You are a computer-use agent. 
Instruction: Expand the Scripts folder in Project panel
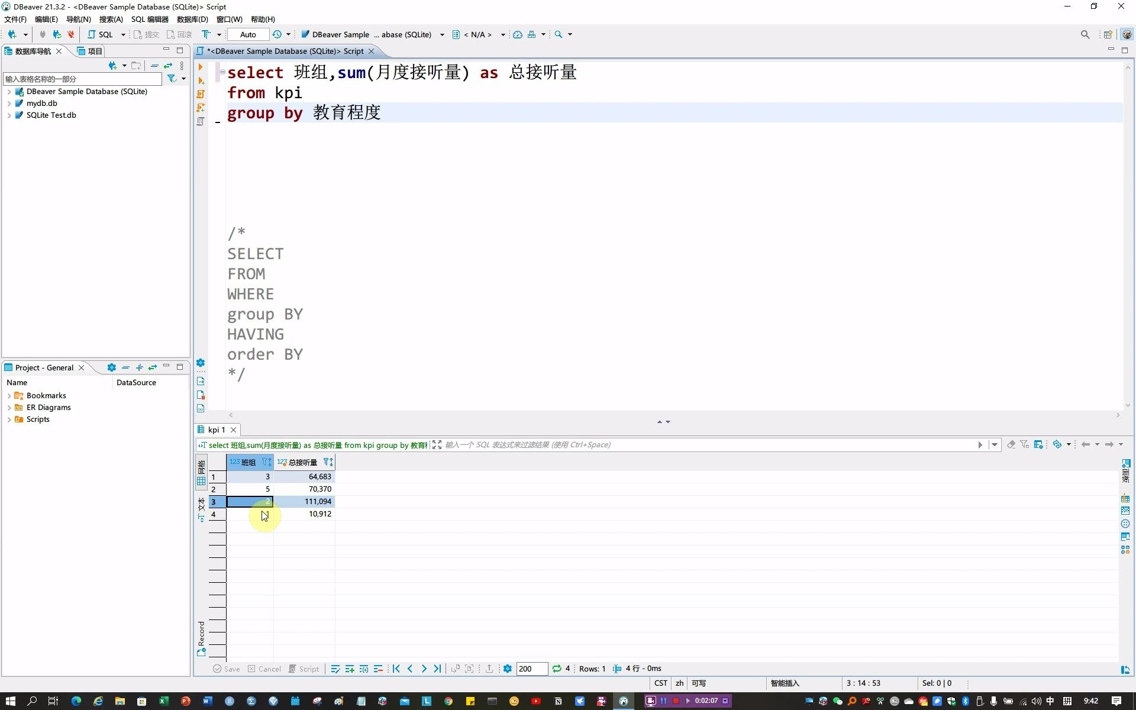click(x=9, y=419)
